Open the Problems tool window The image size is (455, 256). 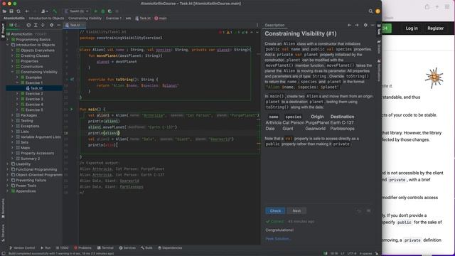point(82,248)
